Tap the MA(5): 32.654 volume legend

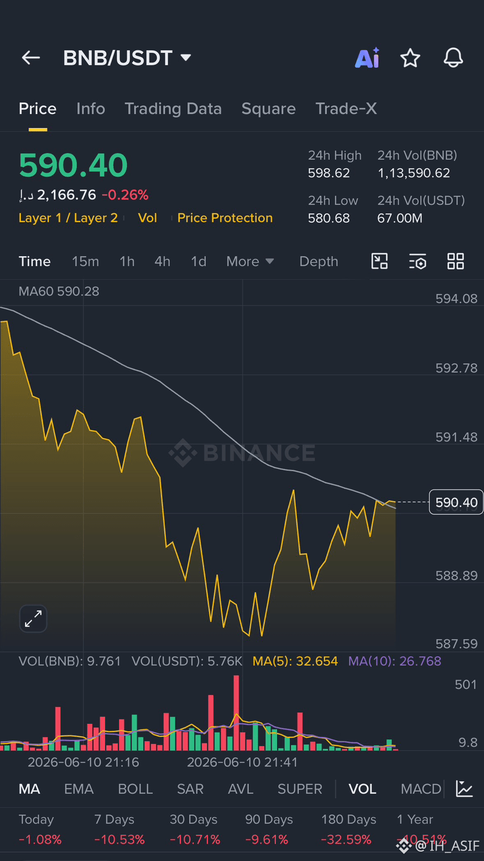tap(295, 662)
